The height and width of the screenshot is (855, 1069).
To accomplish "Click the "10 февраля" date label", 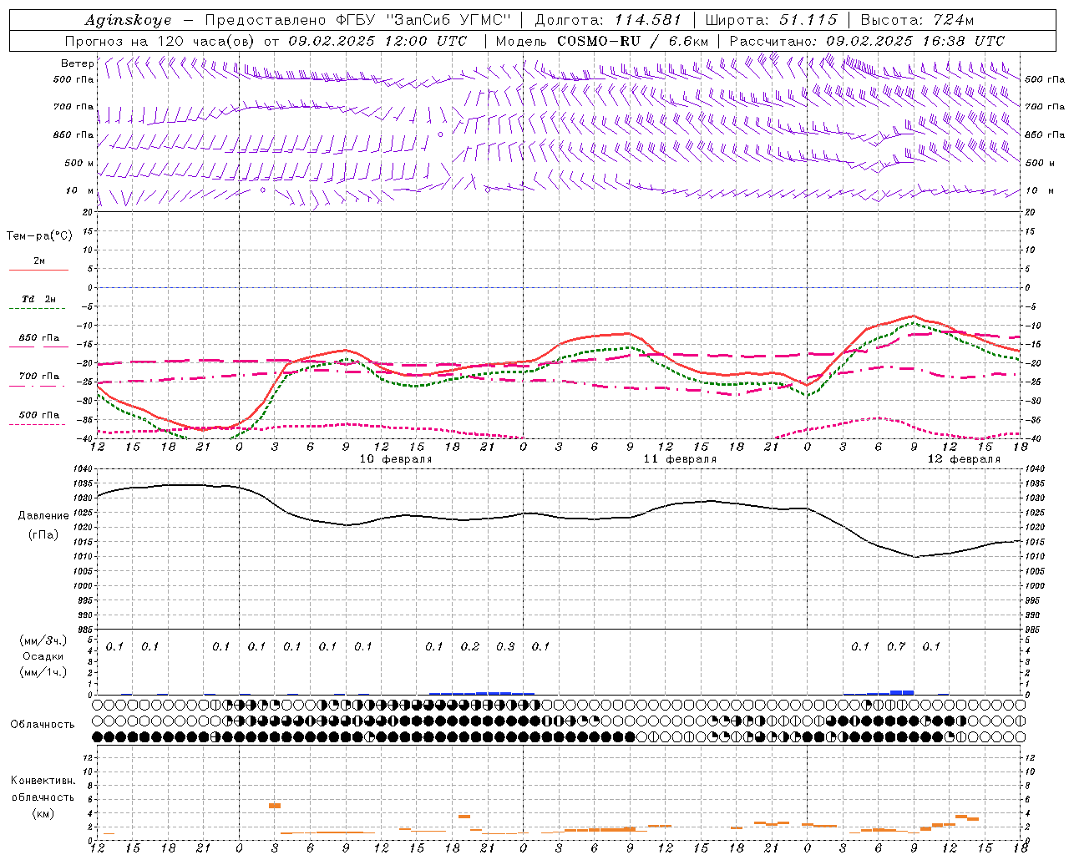I will (396, 459).
